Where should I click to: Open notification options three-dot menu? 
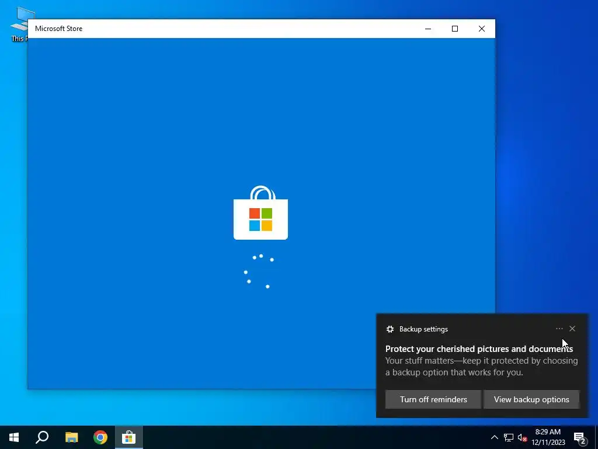(x=559, y=329)
